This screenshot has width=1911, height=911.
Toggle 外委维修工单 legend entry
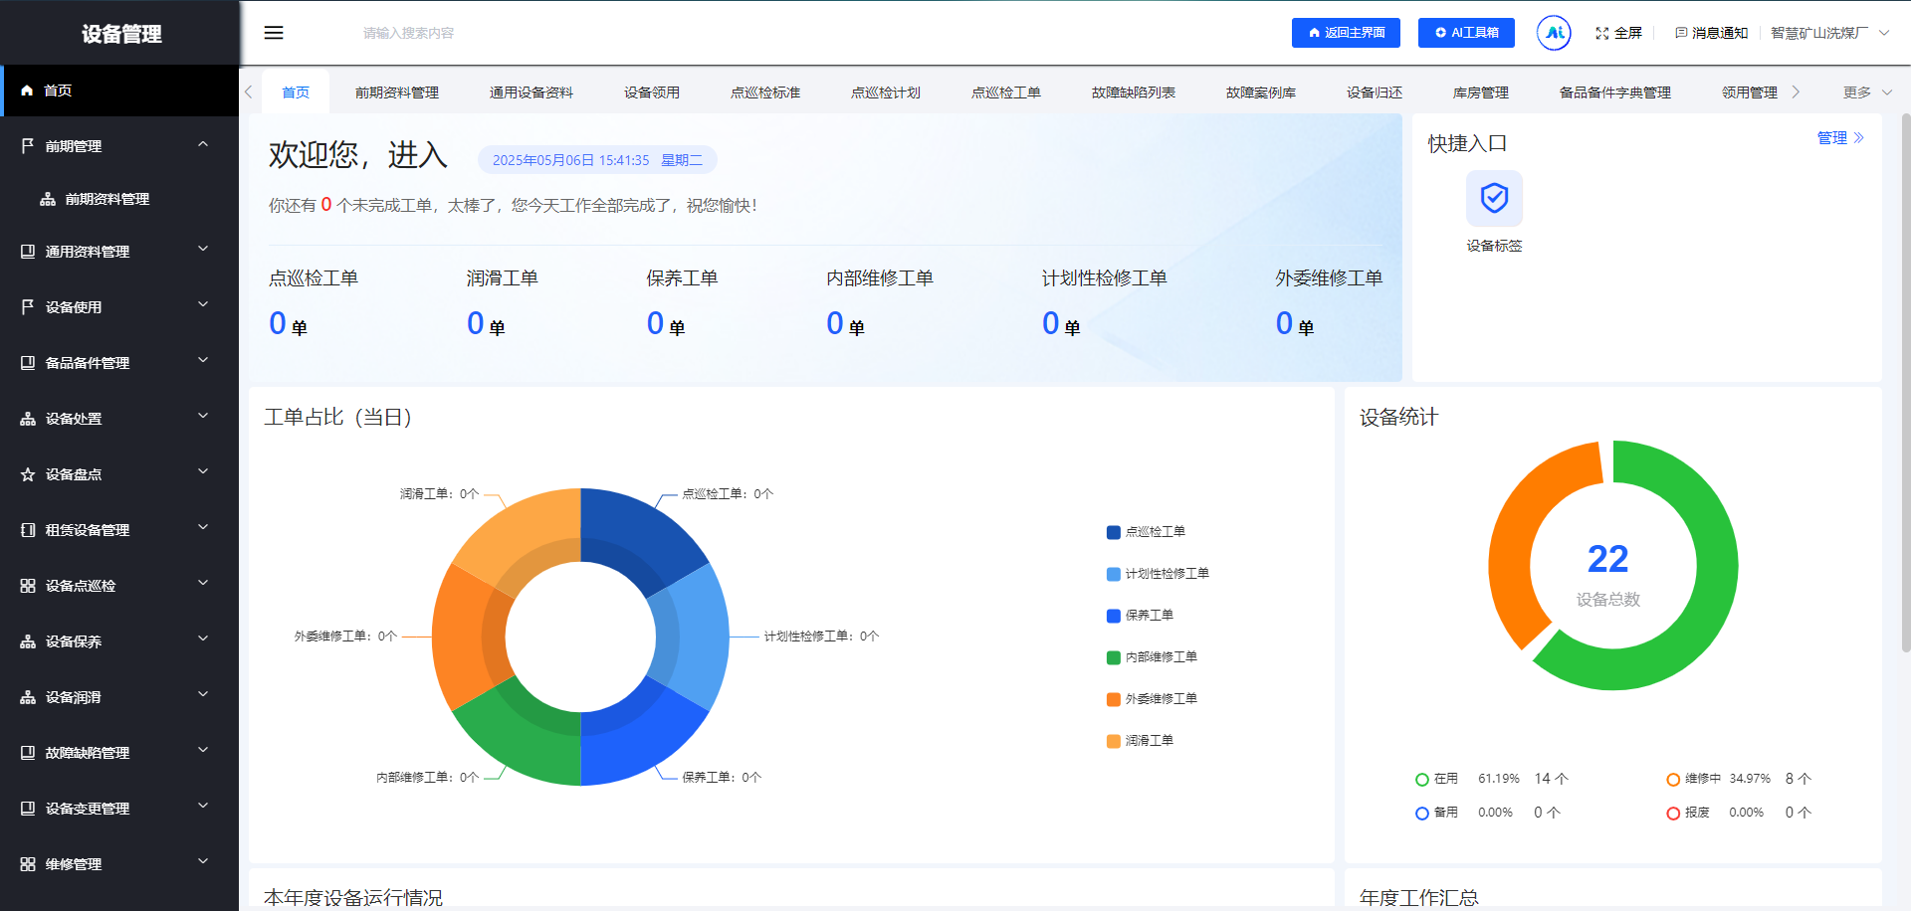(x=1152, y=699)
